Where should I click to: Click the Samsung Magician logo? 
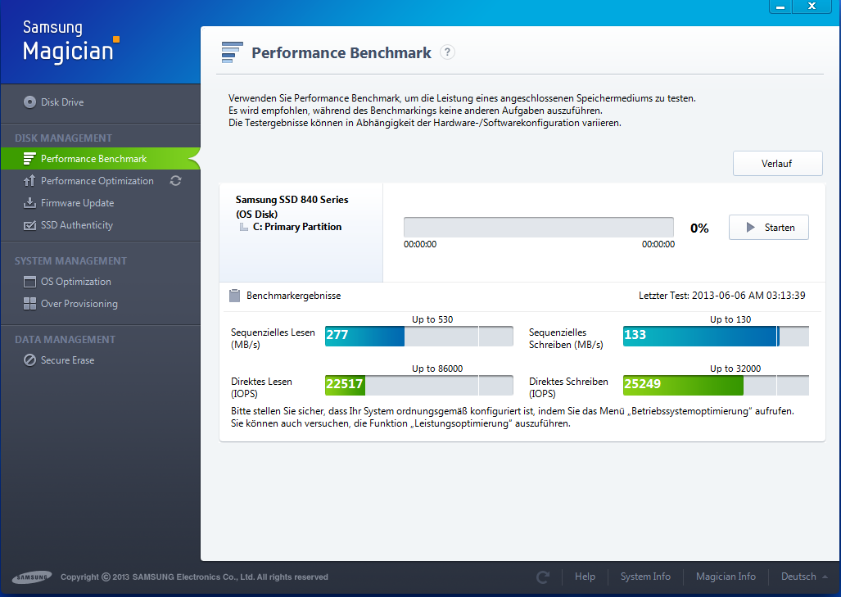(x=70, y=42)
